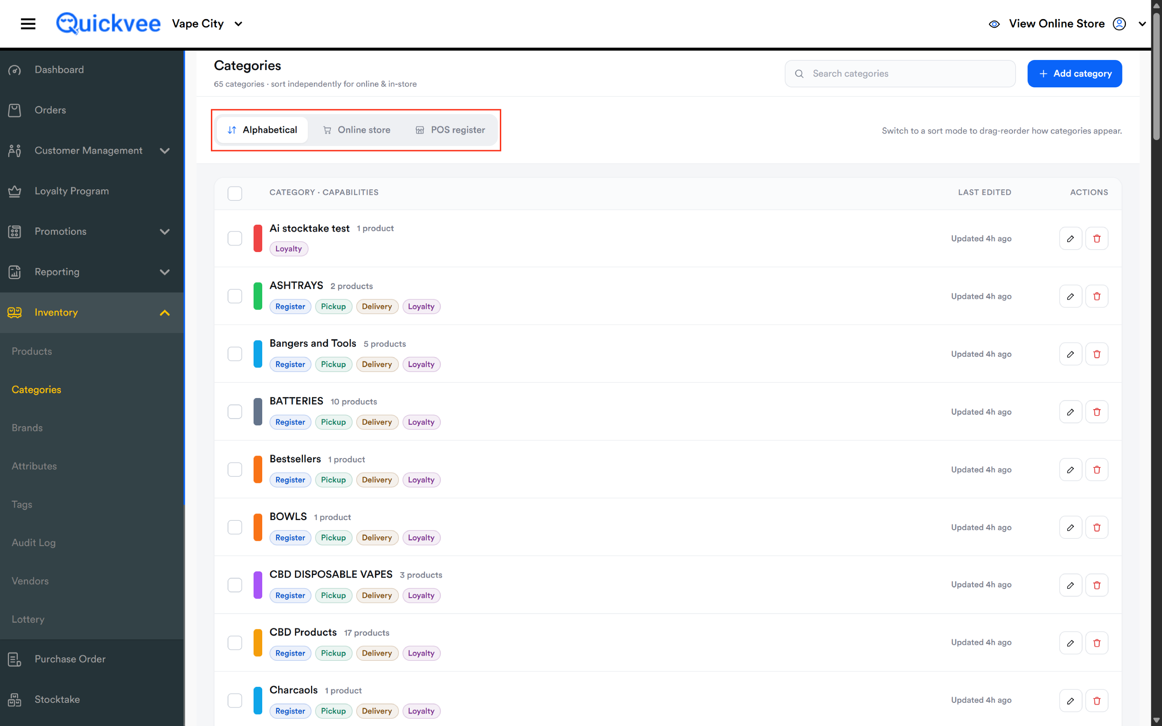
Task: Switch to the Online store sort tab
Action: click(357, 130)
